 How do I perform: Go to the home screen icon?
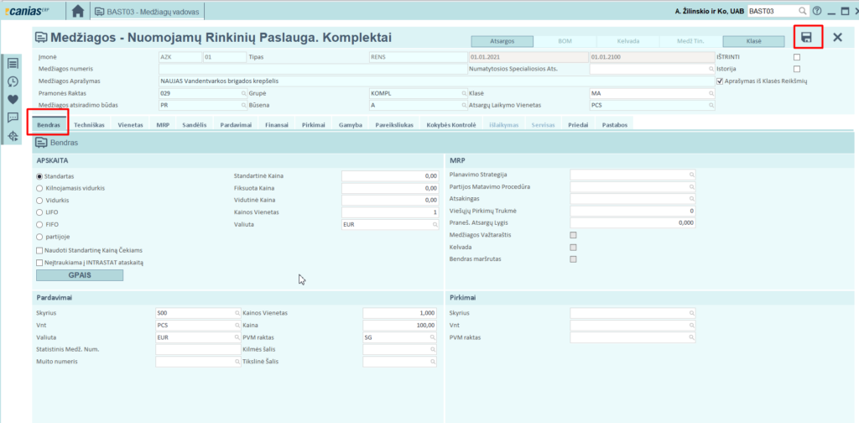(x=78, y=12)
